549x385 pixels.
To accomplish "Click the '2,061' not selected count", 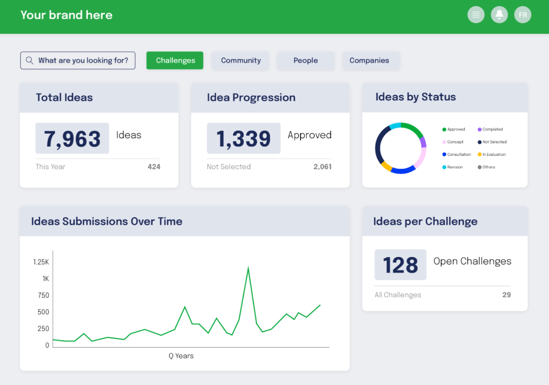I will click(x=322, y=167).
